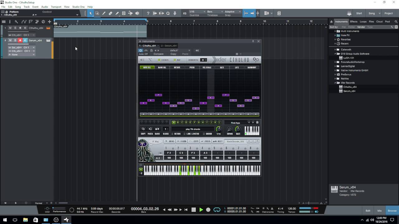
Task: Pin the Instruments window
Action: tap(253, 41)
